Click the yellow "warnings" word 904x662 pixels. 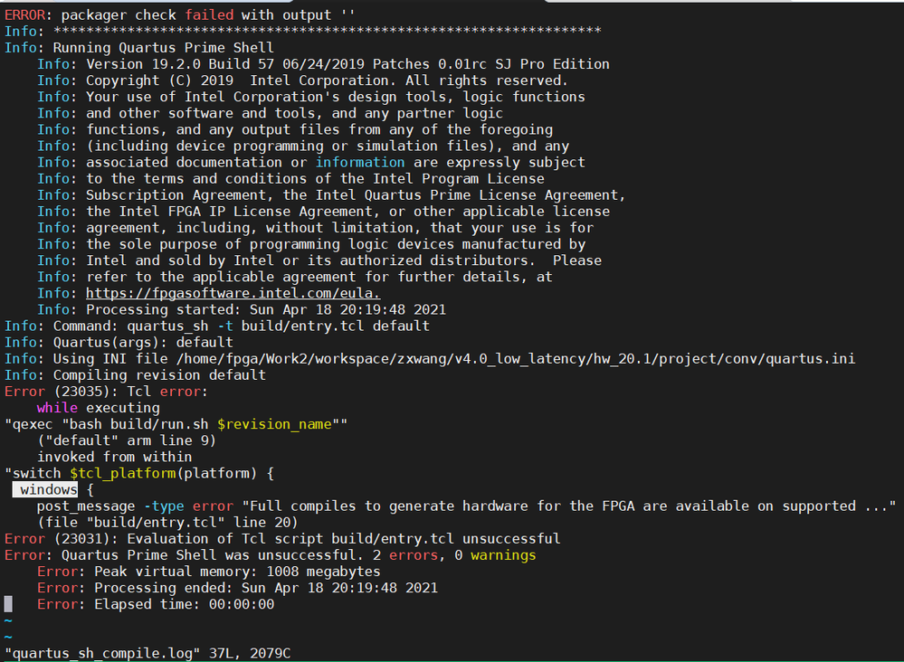click(x=503, y=555)
